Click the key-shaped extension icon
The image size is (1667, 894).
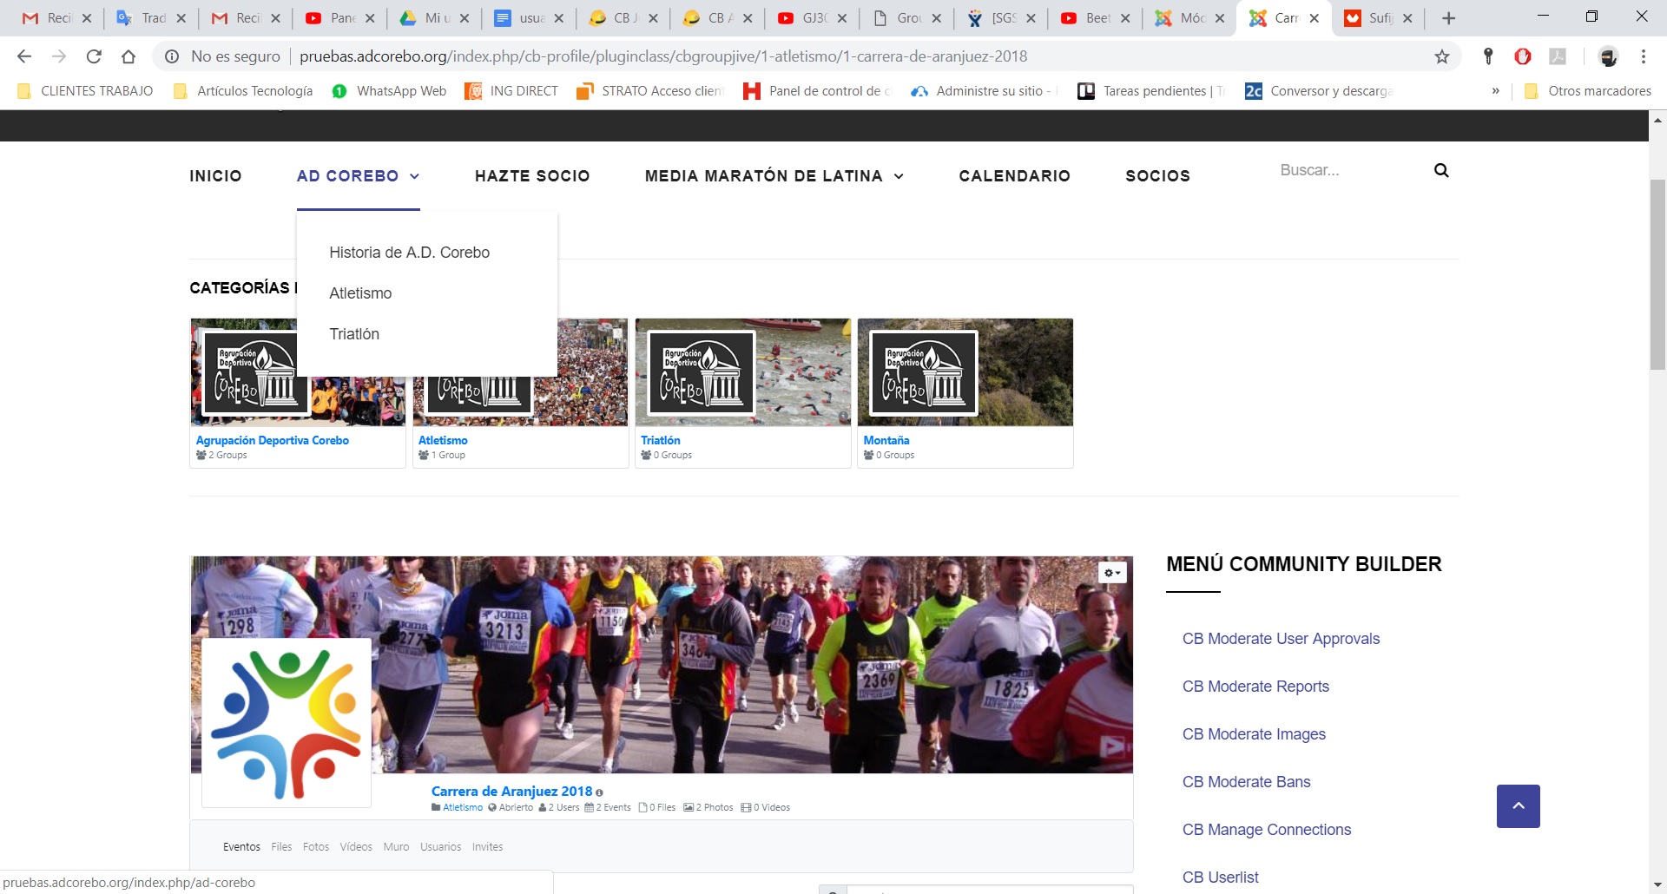(x=1488, y=56)
